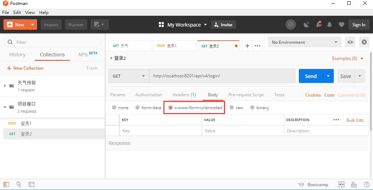Click the blue Send button
Screen dimensions: 373x190
[x=311, y=76]
